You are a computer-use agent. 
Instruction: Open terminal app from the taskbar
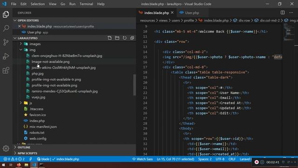click(x=41, y=165)
